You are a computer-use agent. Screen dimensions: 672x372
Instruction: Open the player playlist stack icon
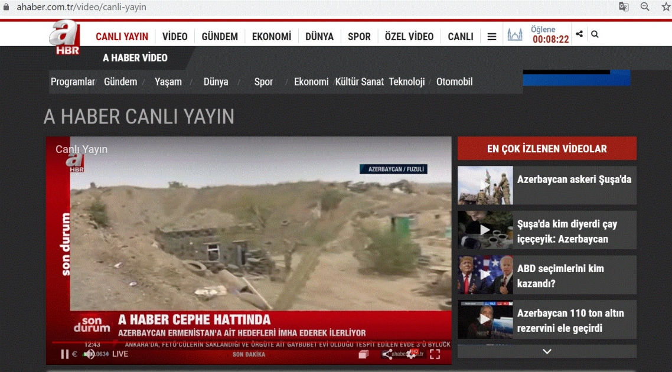(x=363, y=354)
